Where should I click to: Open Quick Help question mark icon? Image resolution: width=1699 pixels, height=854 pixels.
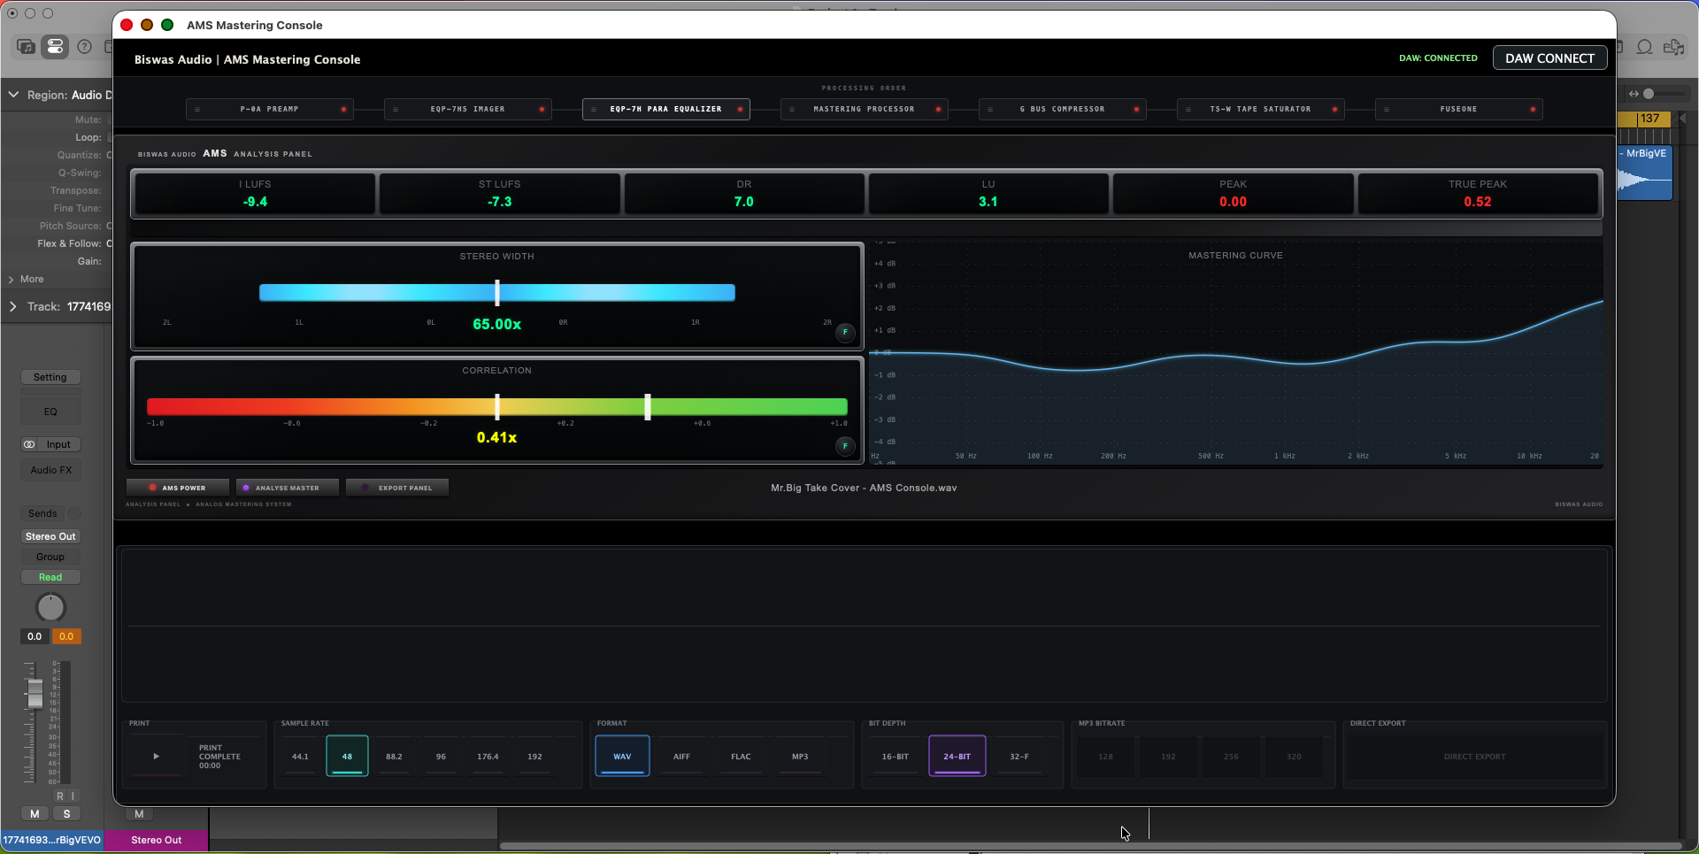point(84,47)
